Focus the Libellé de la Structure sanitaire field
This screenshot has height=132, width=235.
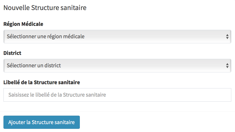coord(117,95)
